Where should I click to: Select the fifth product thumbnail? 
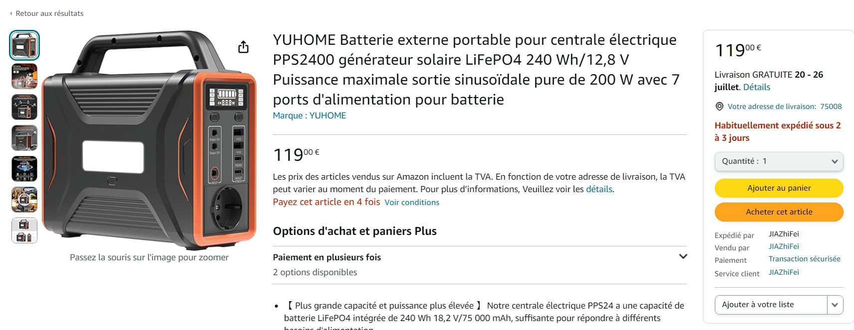[24, 169]
